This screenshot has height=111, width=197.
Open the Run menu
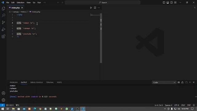[x=39, y=2]
